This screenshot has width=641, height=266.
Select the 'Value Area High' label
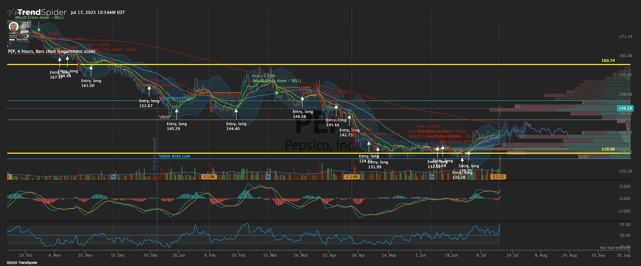[x=175, y=98]
